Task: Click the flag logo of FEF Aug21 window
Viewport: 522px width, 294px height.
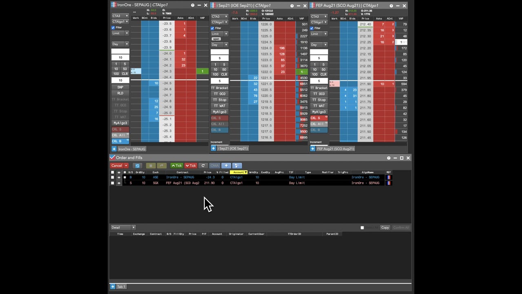Action: pyautogui.click(x=312, y=5)
